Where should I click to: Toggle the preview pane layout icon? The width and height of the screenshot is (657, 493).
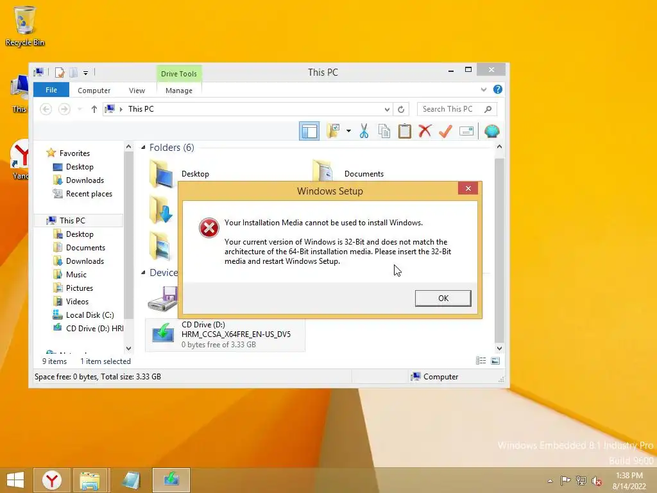click(309, 131)
